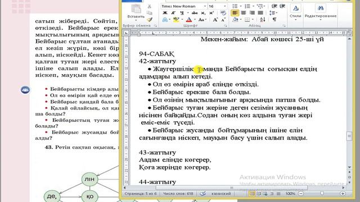Click the Decrease Indent icon
Image resolution: width=360 pixels, height=202 pixels.
(x=274, y=6)
